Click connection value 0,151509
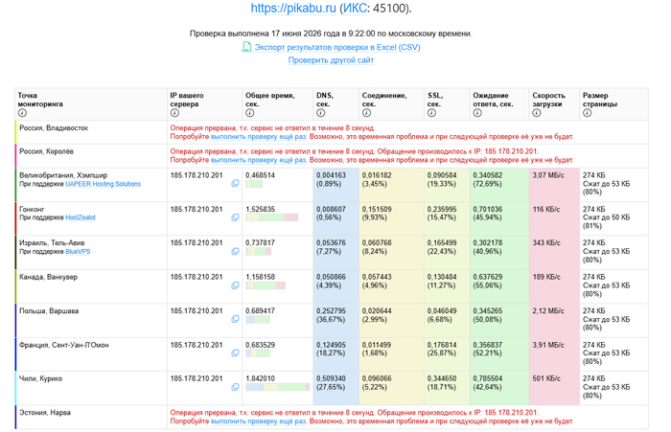The image size is (671, 432). pos(377,209)
